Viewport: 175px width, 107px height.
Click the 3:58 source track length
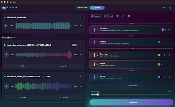75,26
